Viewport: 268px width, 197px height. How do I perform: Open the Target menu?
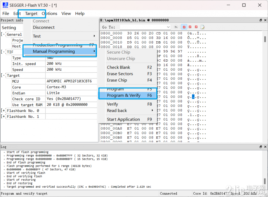31,13
